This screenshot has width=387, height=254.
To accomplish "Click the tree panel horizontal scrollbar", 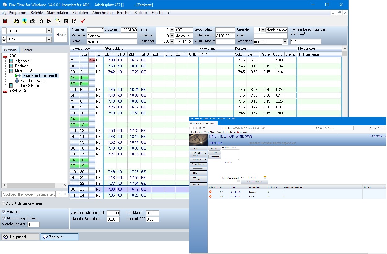I will (34, 185).
